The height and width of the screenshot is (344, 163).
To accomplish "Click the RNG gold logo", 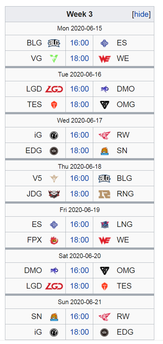I will click(104, 194).
